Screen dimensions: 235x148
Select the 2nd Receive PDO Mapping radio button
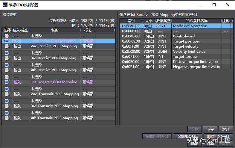7,46
